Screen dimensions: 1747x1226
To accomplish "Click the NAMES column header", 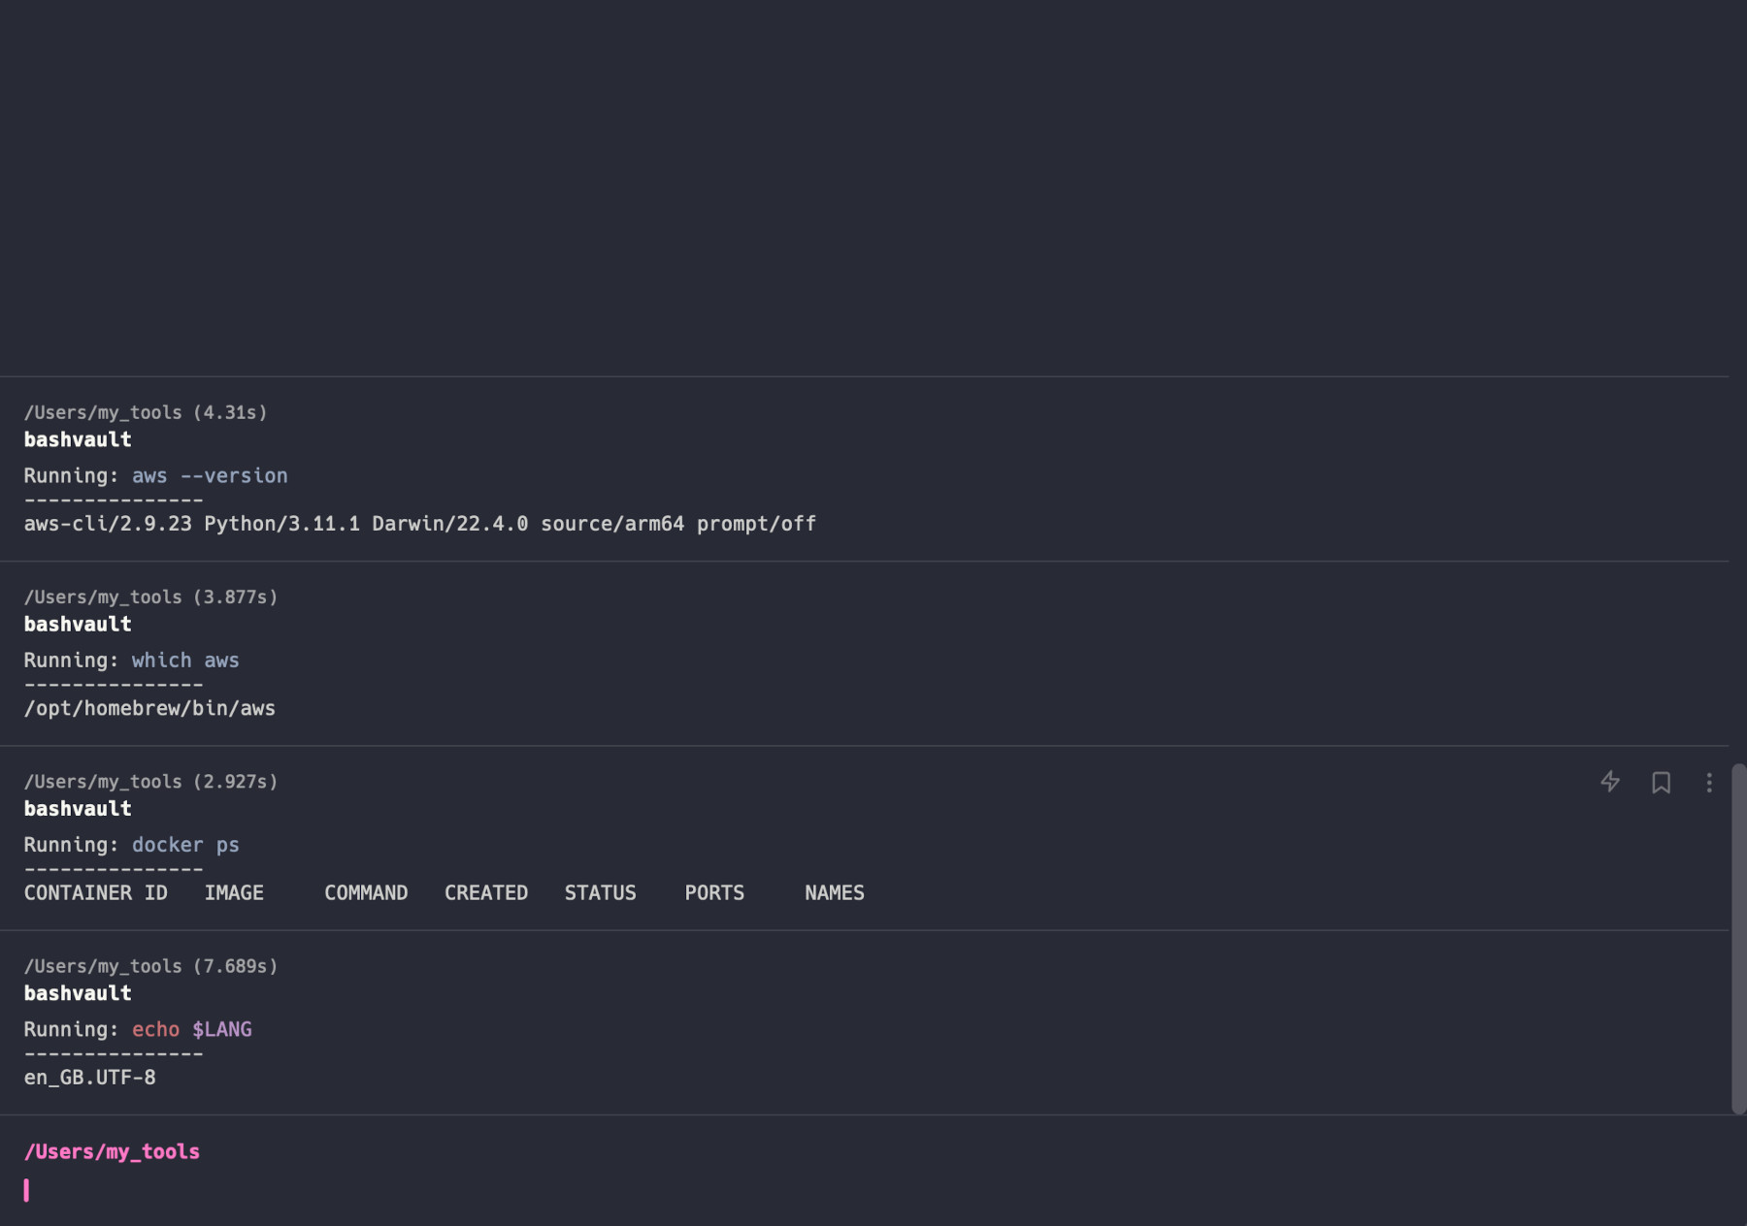I will tap(834, 892).
